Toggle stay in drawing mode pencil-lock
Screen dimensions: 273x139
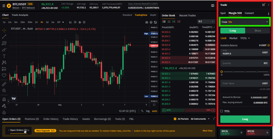pyautogui.click(x=4, y=106)
